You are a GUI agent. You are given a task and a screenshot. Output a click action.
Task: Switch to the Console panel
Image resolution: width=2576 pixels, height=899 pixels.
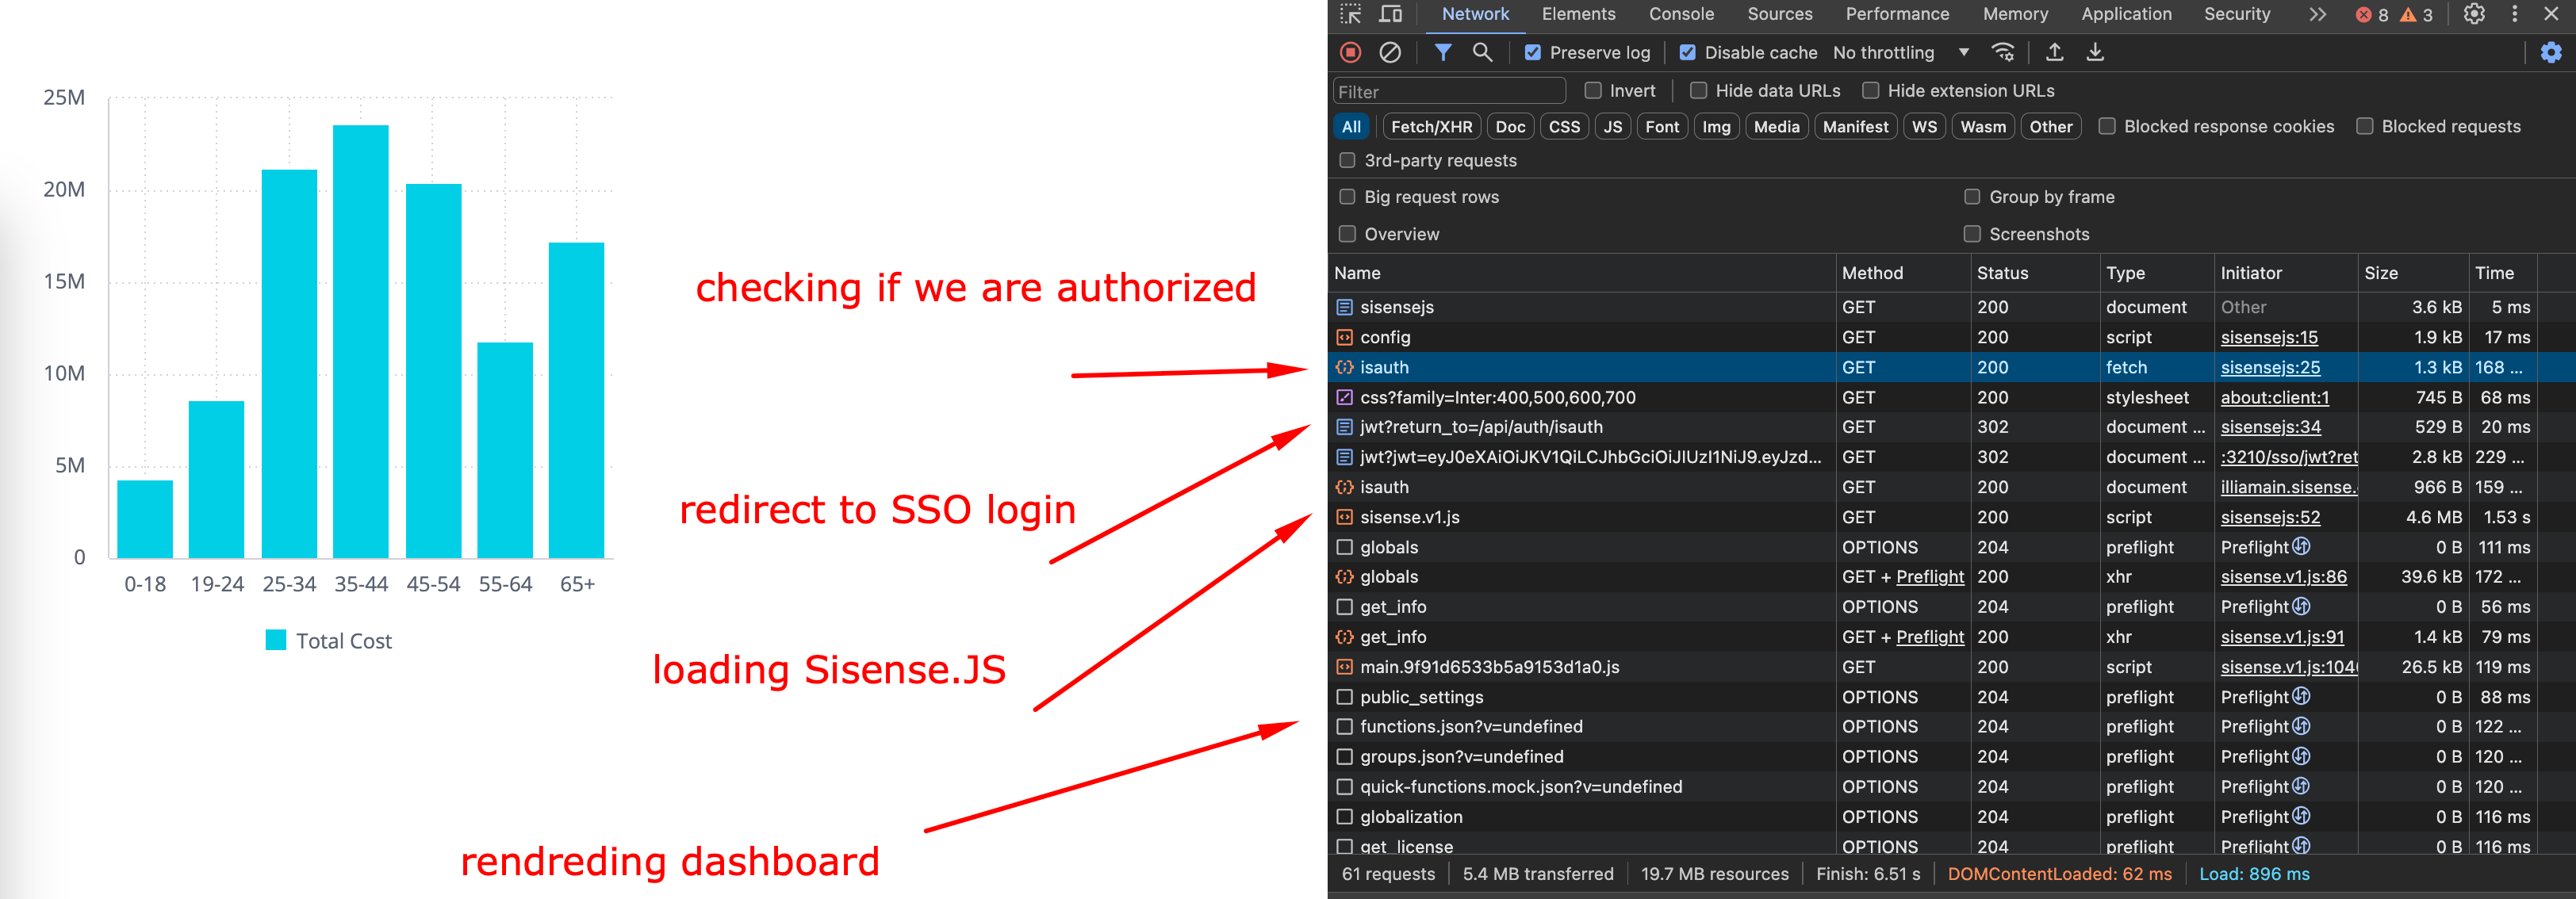click(1681, 14)
